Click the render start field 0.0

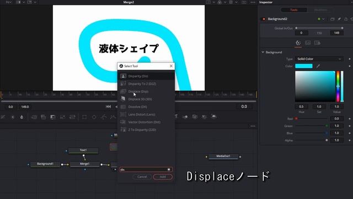click(x=10, y=107)
